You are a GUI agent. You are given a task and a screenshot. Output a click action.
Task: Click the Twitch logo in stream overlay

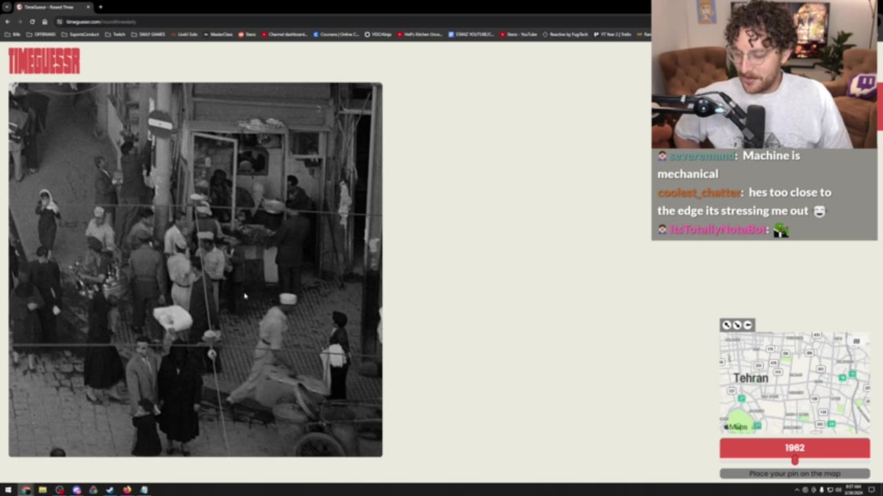[862, 86]
